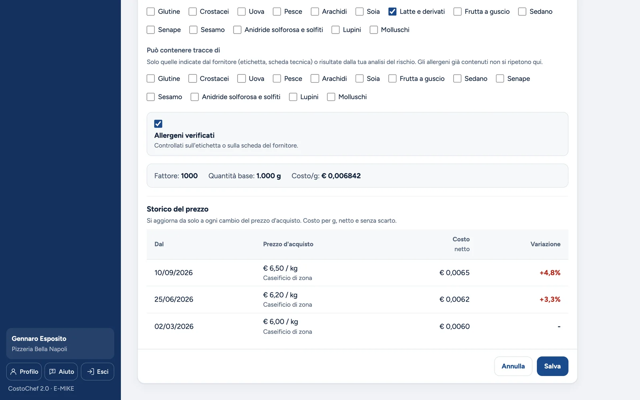Log out with the Esci button
Screen dimensions: 640x400
(x=98, y=372)
